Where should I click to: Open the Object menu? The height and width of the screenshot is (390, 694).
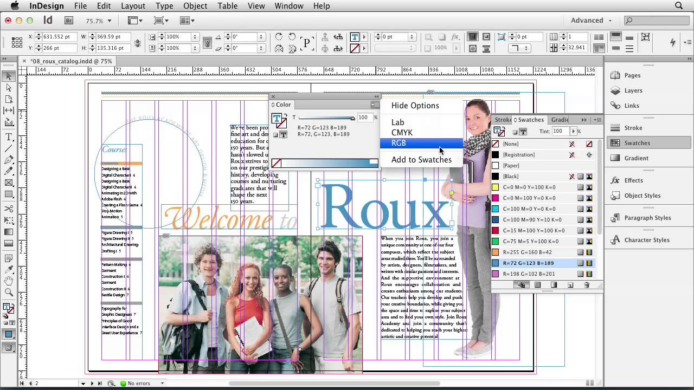click(195, 6)
